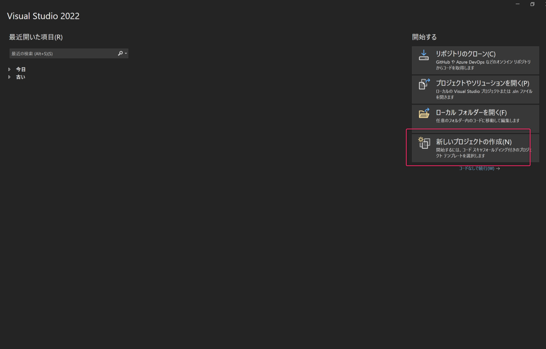Click the 最近開いた項目(R) heading
This screenshot has height=349, width=546.
point(36,37)
